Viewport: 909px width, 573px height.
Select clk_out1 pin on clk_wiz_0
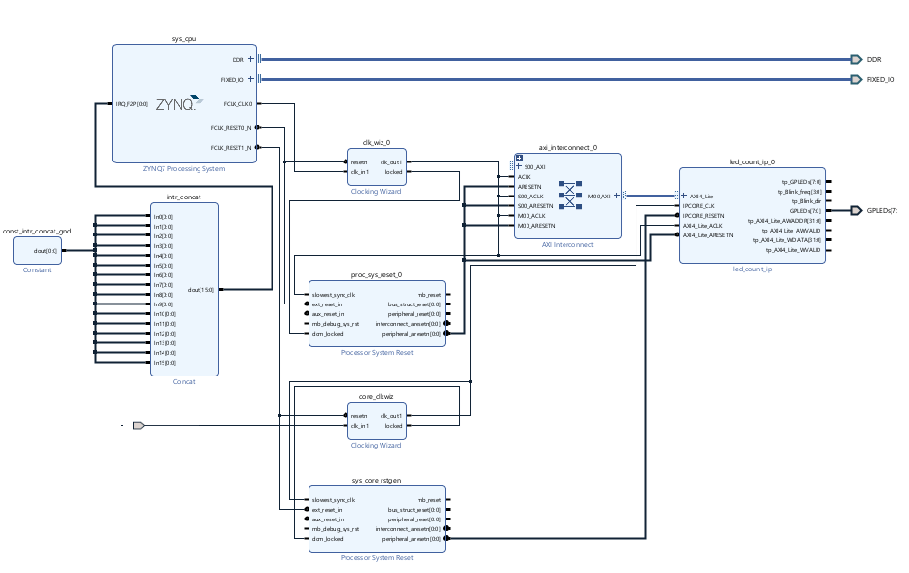390,162
